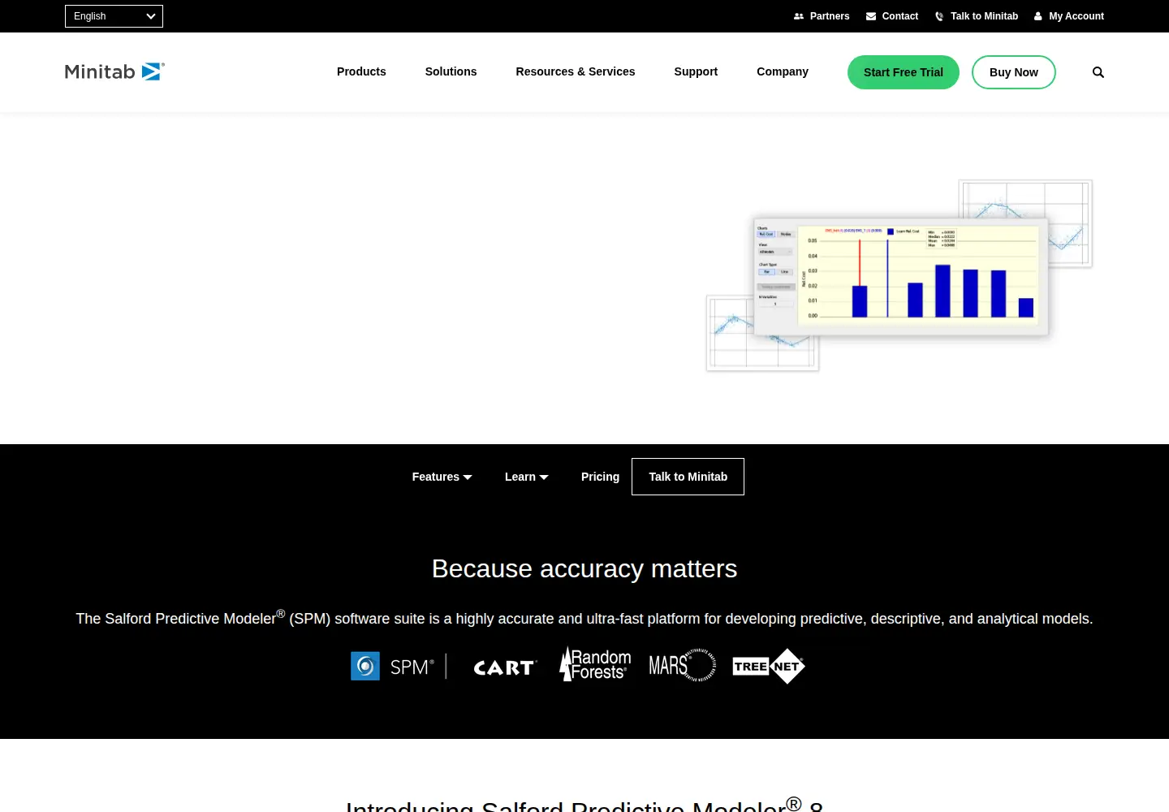This screenshot has height=812, width=1169.
Task: Click the outlined Talk to Minitab button
Action: point(688,477)
